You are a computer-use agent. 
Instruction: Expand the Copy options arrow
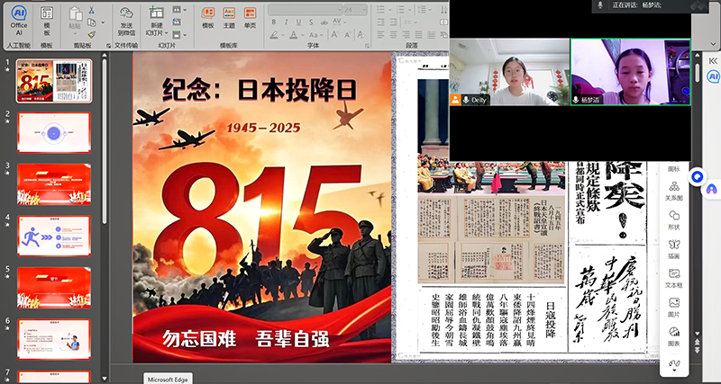click(x=103, y=22)
